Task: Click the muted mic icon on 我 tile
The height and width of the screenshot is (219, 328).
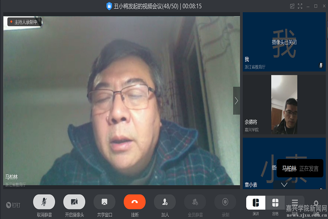Action: click(x=321, y=65)
